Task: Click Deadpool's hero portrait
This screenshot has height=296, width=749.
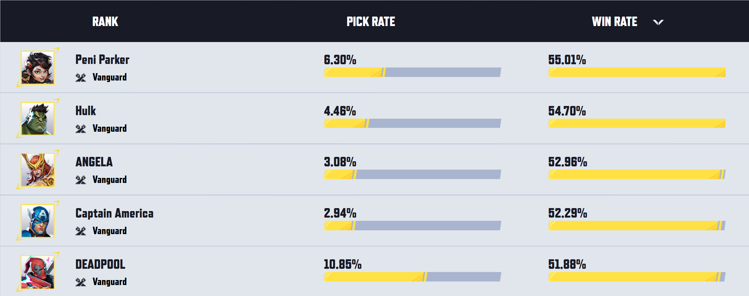Action: [38, 272]
